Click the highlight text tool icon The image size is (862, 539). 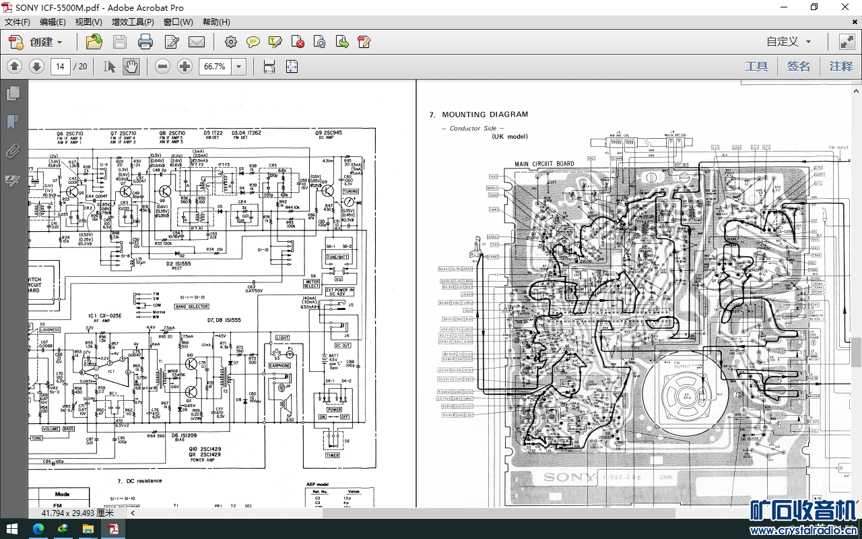275,42
